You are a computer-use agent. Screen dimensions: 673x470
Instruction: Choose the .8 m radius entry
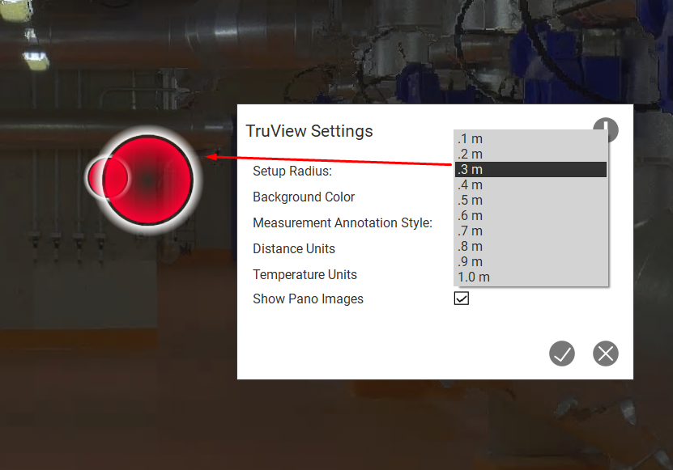[530, 246]
